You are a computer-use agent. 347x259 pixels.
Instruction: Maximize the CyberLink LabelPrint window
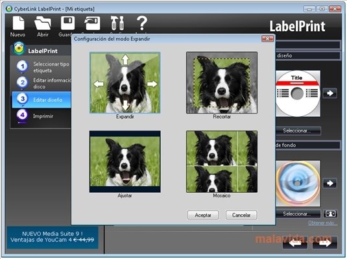(322, 9)
